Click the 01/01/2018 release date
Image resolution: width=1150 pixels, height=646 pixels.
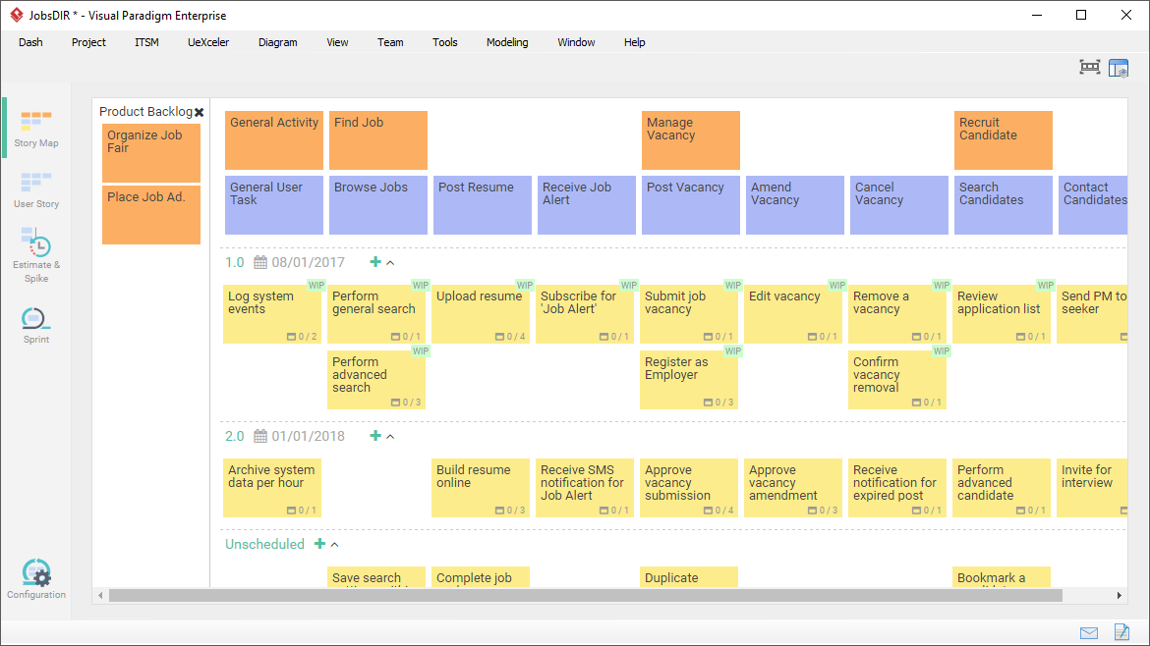(x=308, y=436)
